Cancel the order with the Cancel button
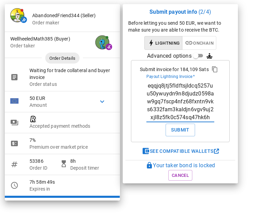Image resolution: width=253 pixels, height=216 pixels. 180,175
